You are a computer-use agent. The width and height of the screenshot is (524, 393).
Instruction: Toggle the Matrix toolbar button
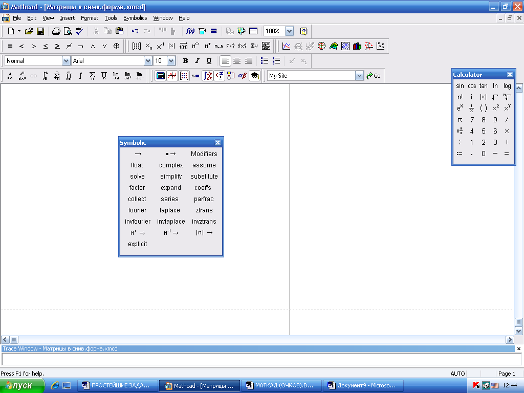184,76
